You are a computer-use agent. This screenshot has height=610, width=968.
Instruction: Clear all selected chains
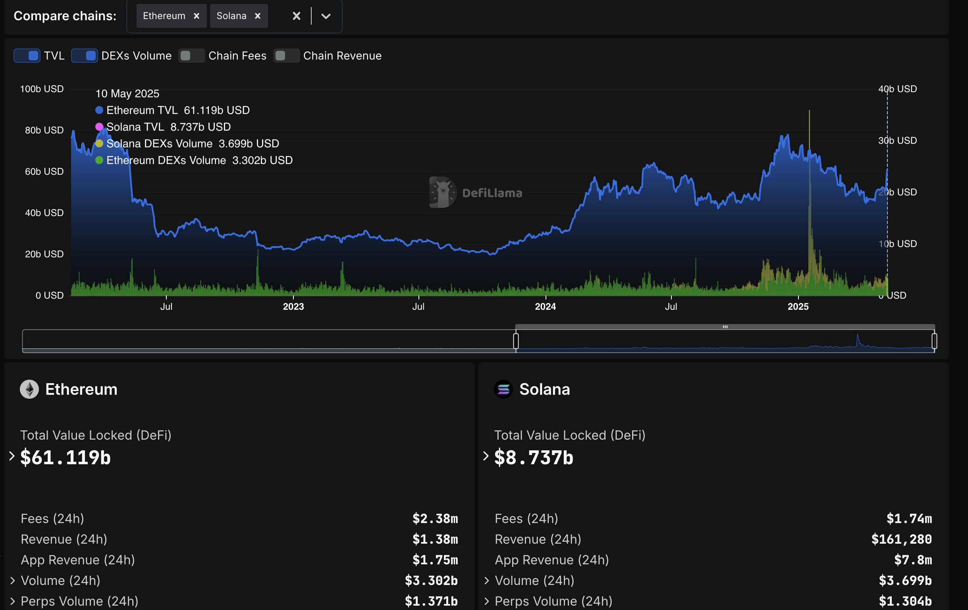(x=296, y=15)
